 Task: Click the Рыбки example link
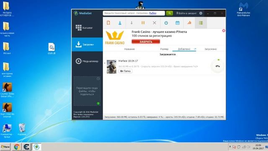point(152,13)
